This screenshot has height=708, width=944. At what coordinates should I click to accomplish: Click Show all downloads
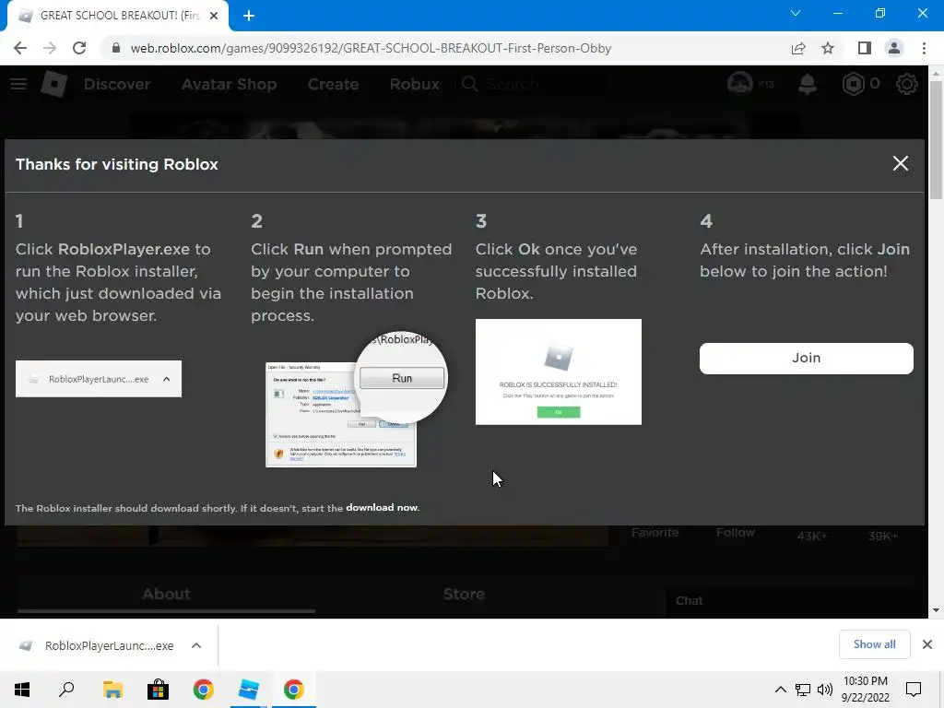point(874,644)
